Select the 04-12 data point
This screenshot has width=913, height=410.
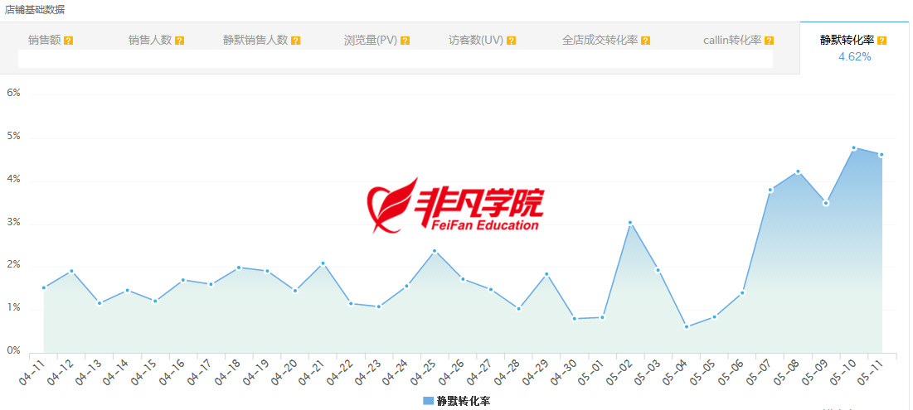tap(71, 271)
